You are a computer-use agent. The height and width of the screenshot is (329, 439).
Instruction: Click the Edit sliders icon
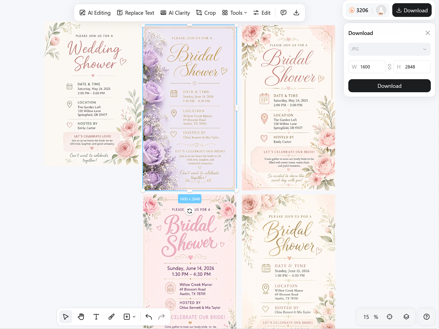tap(256, 13)
